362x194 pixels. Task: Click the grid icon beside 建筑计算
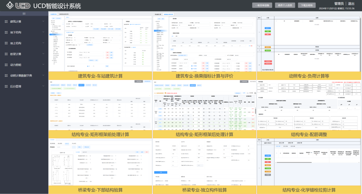click(x=6, y=22)
